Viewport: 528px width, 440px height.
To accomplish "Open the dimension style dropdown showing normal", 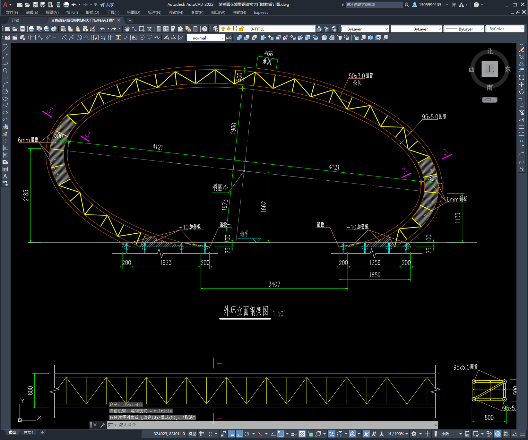I will point(206,38).
